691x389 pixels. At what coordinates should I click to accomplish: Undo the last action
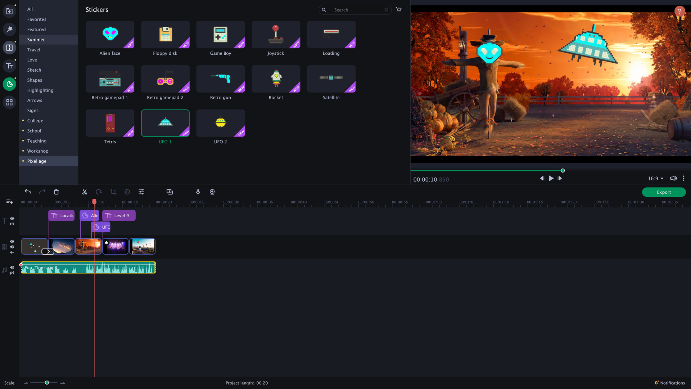point(28,192)
